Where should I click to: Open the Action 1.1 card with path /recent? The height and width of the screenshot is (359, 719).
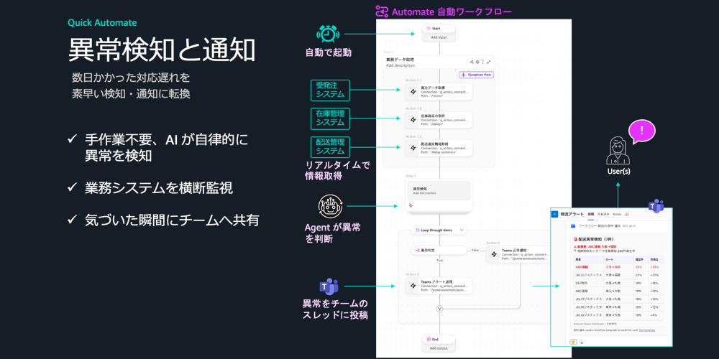439,92
